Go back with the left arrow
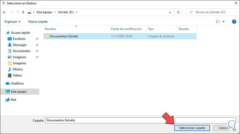Screen dimensions: 240x134 pos(4,12)
